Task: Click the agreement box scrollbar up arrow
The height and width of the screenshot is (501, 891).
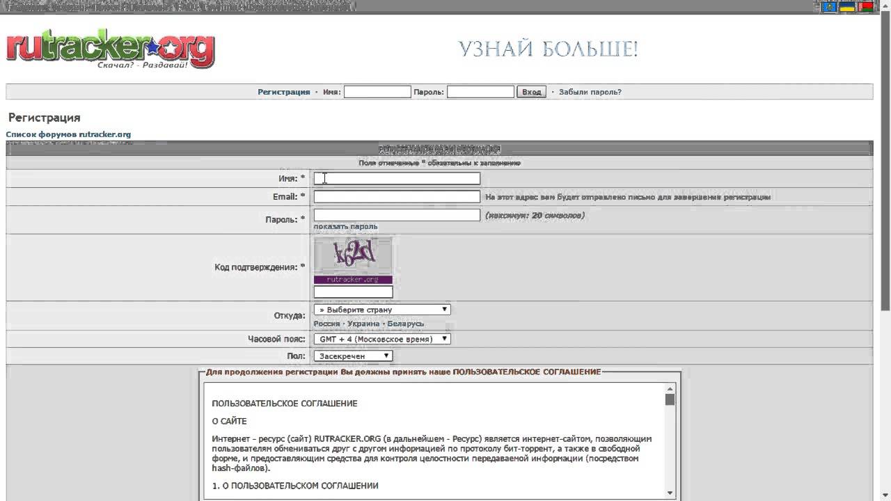Action: pyautogui.click(x=670, y=389)
